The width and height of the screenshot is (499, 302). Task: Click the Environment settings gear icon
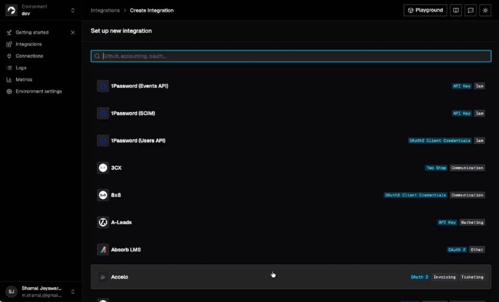click(9, 91)
